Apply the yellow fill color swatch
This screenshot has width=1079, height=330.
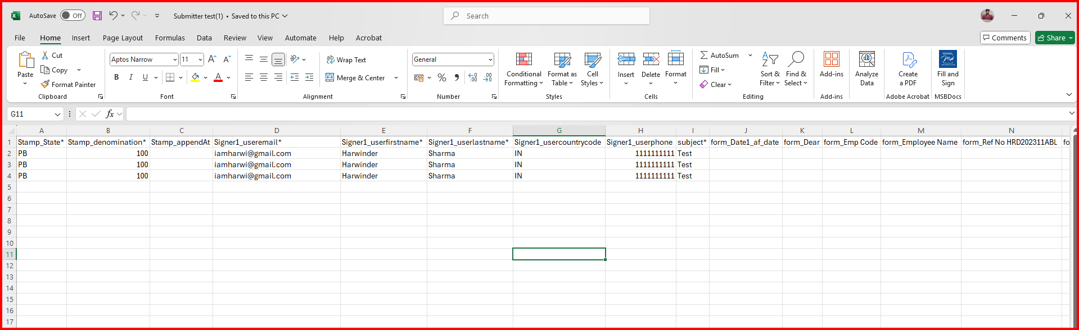195,77
